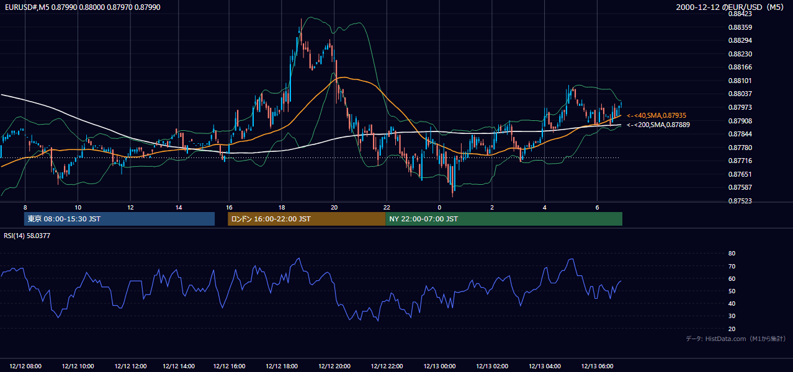793x372 pixels.
Task: Click RSI axis level 40
Action: pos(732,304)
